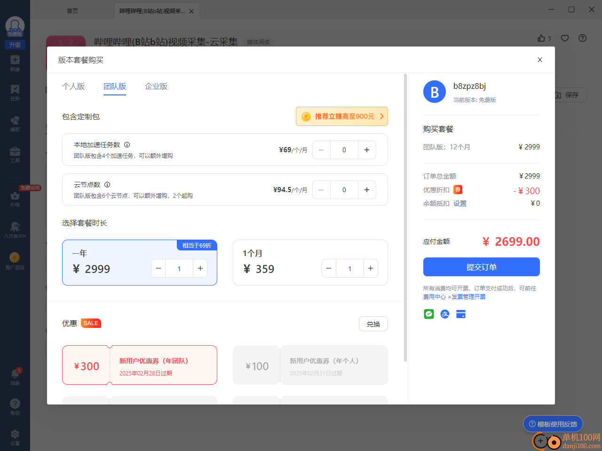602x451 pixels.
Task: Click the dialog vertical scrollbar
Action: (405, 218)
